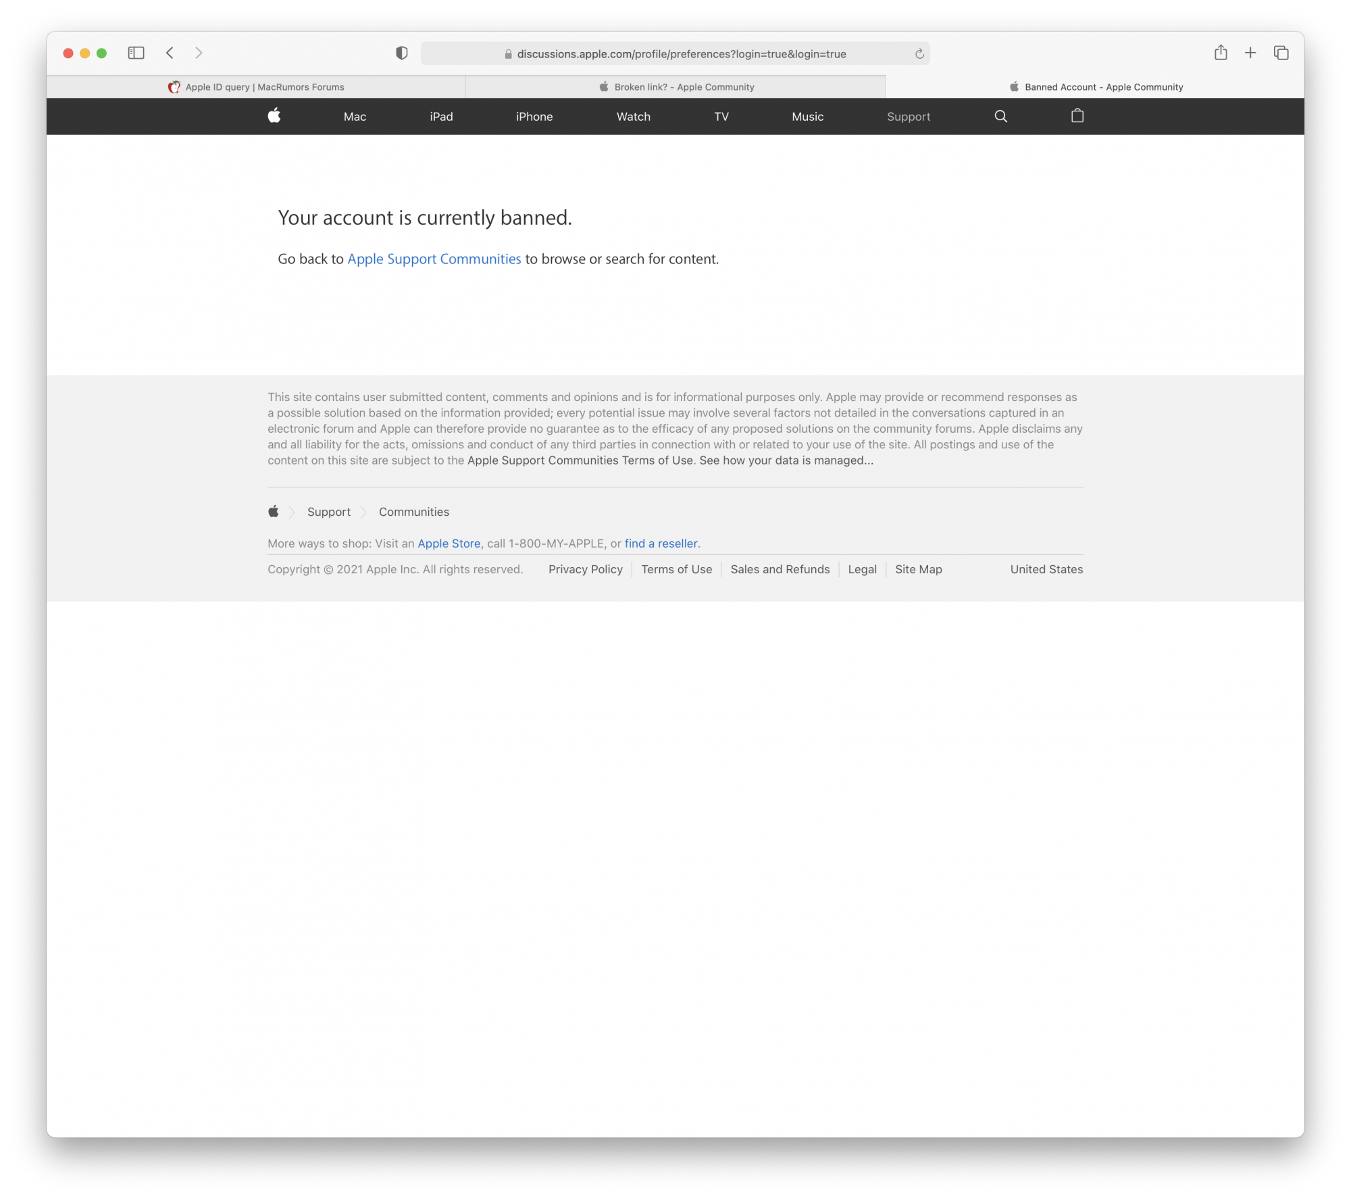1351x1199 pixels.
Task: Open the Music menu item
Action: (807, 117)
